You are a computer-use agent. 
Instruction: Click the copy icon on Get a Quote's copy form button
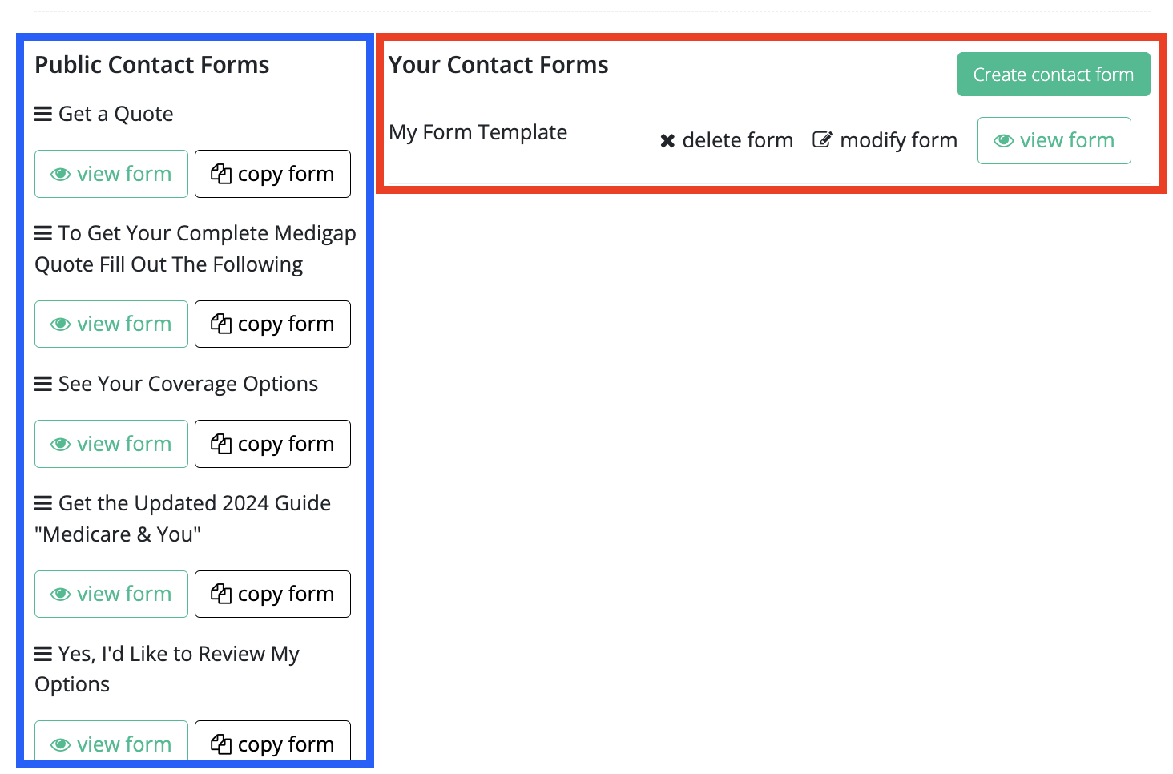[x=221, y=174]
